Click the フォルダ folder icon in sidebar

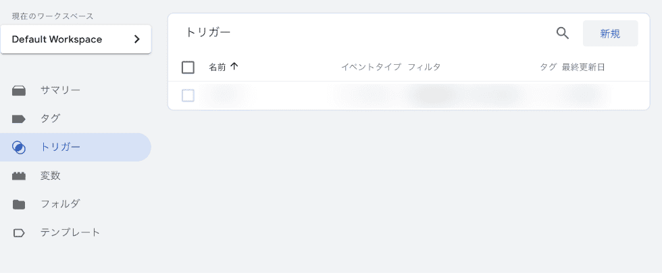click(x=19, y=205)
